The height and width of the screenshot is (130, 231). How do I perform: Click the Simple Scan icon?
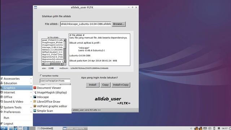[x=35, y=111]
